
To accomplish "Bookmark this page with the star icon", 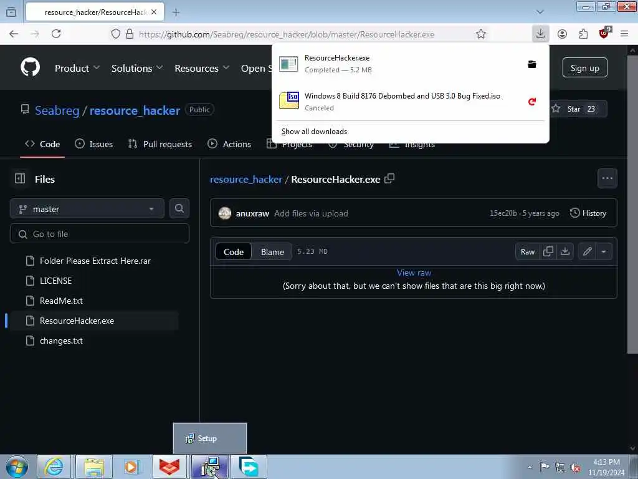I will [481, 34].
